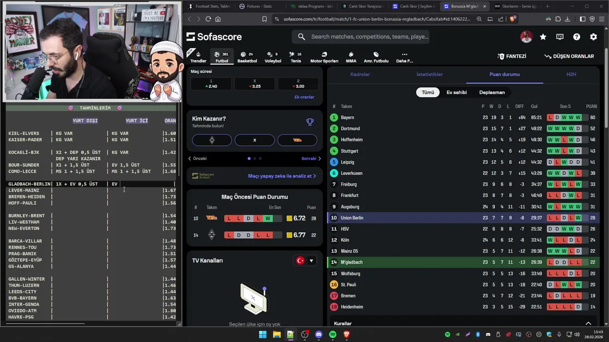Open browser downloads icon
Image resolution: width=609 pixels, height=342 pixels.
tap(567, 19)
